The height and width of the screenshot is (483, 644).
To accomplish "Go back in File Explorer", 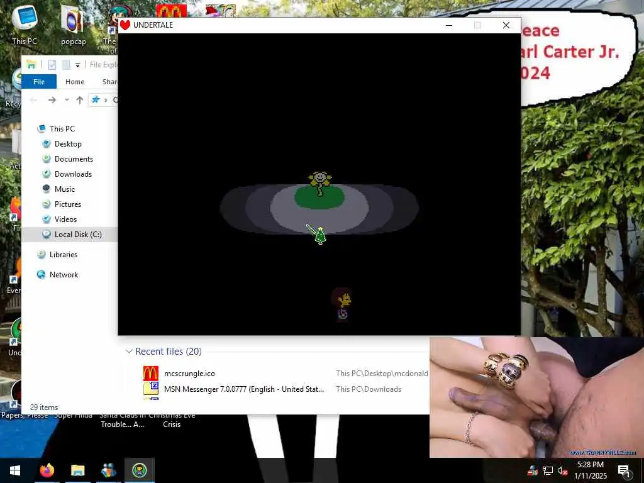I will click(x=34, y=100).
